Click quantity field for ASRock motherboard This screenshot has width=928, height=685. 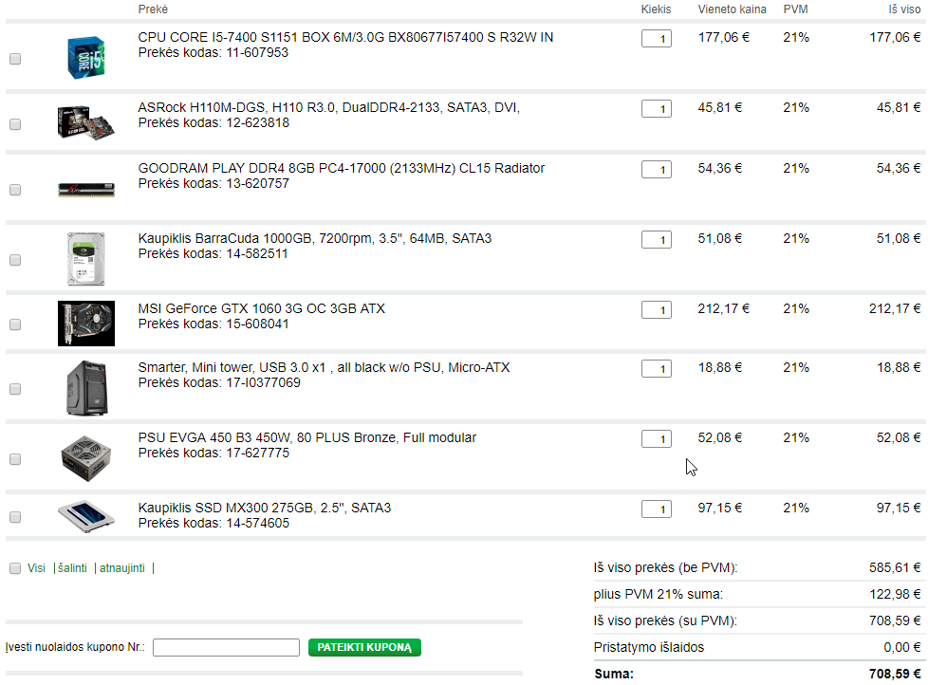coord(657,109)
